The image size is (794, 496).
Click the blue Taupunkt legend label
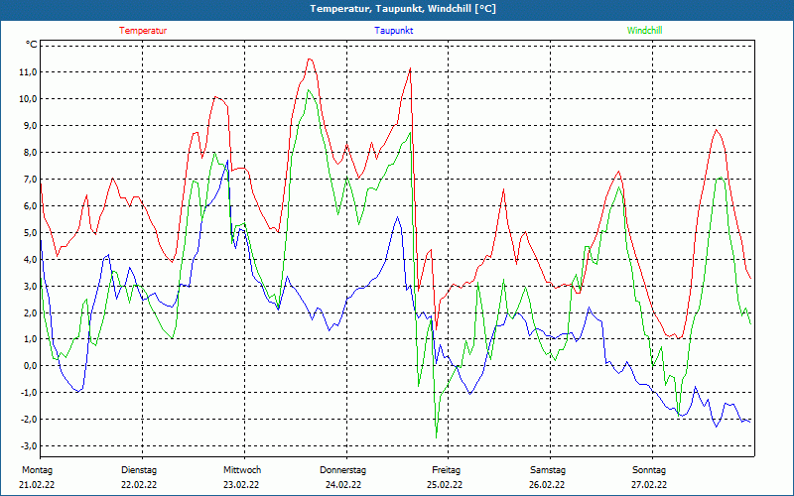(393, 31)
